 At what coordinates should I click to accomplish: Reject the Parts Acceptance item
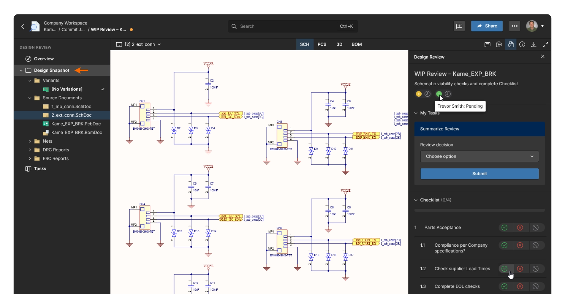(x=520, y=228)
